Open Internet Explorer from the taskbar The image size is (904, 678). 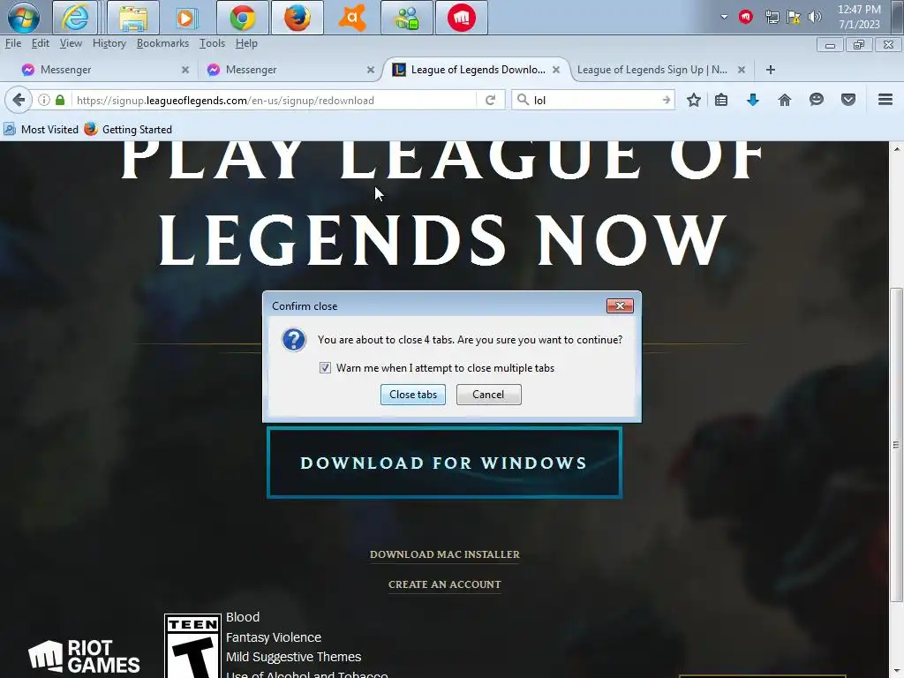[x=75, y=18]
